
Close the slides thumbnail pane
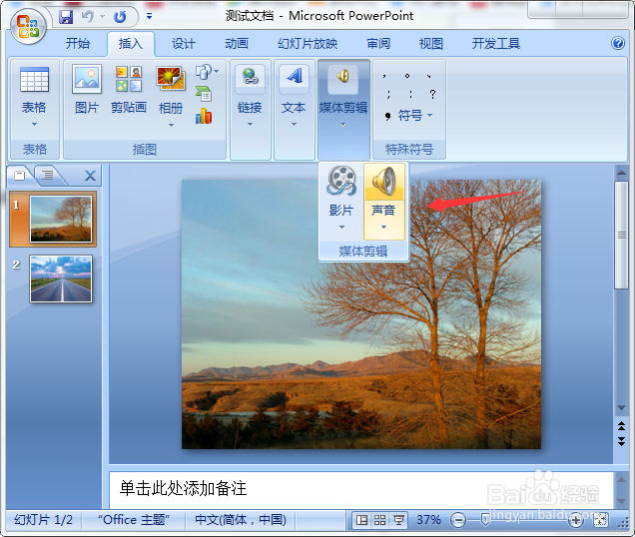(90, 176)
